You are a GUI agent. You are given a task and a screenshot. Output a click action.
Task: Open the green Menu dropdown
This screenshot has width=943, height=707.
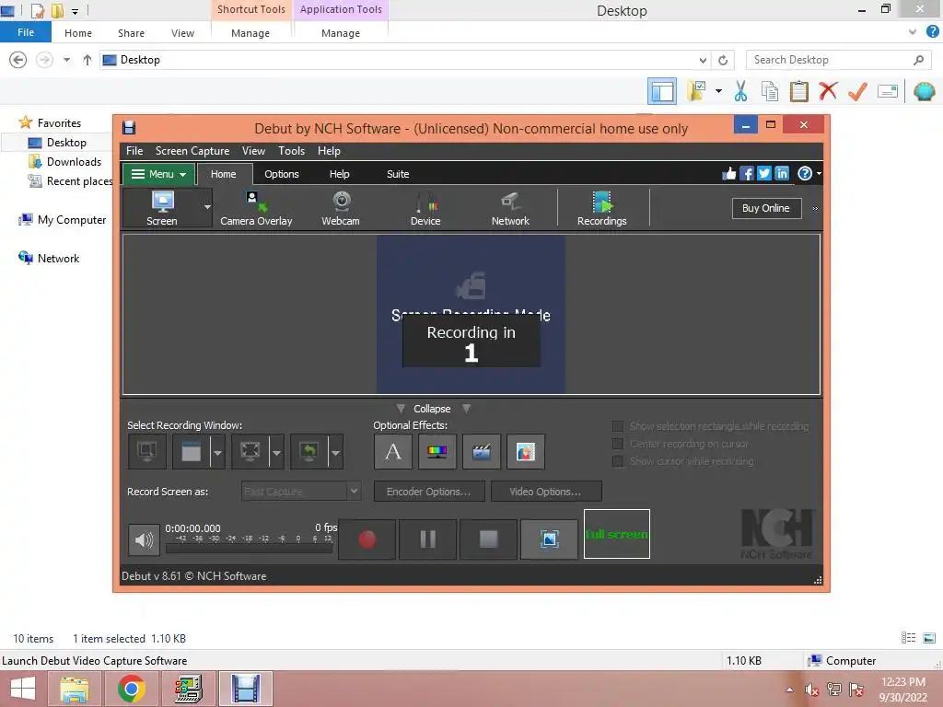coord(158,174)
